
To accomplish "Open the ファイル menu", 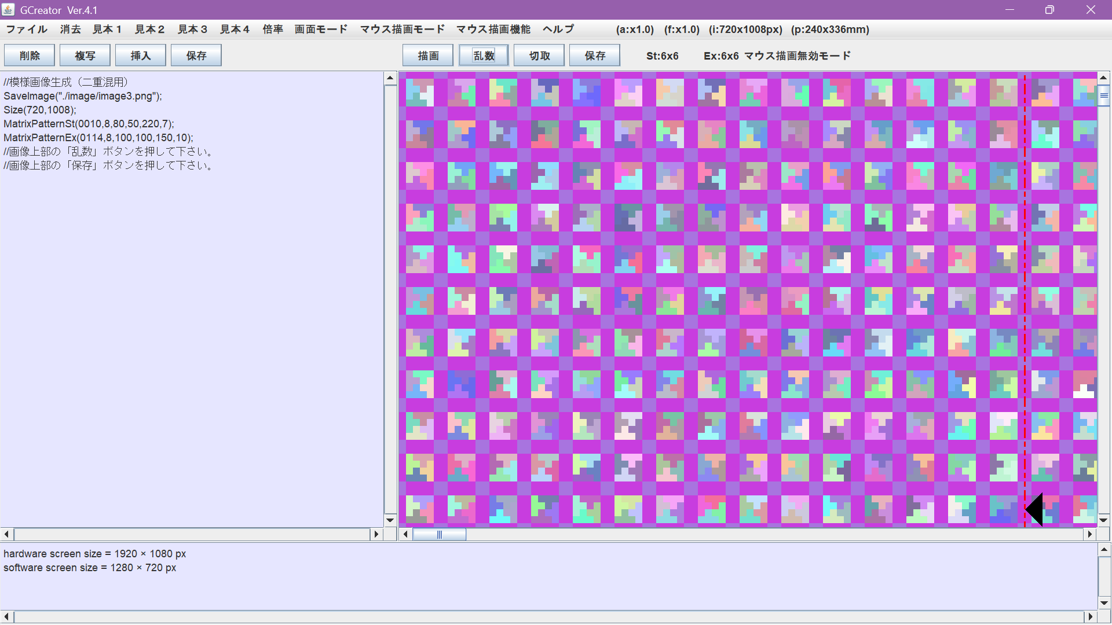I will pos(27,30).
